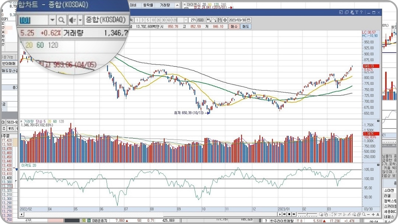Viewport: 398px width, 224px height.
Task: Click the 거래량 column header in back window
Action: click(165, 5)
